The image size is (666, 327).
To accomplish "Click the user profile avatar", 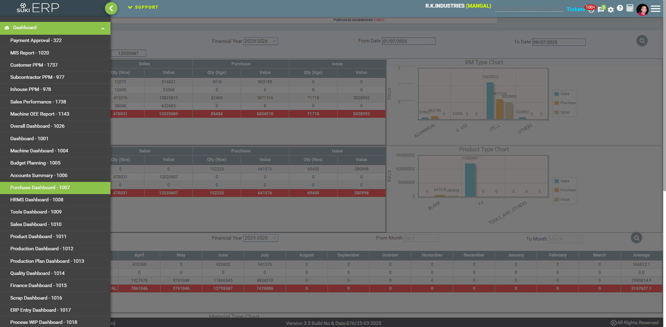I will [642, 9].
